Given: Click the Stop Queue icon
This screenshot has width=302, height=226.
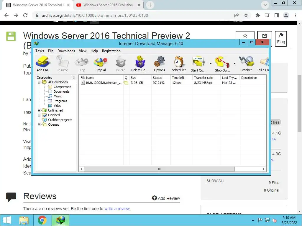Looking at the screenshot, I should click(x=222, y=64).
